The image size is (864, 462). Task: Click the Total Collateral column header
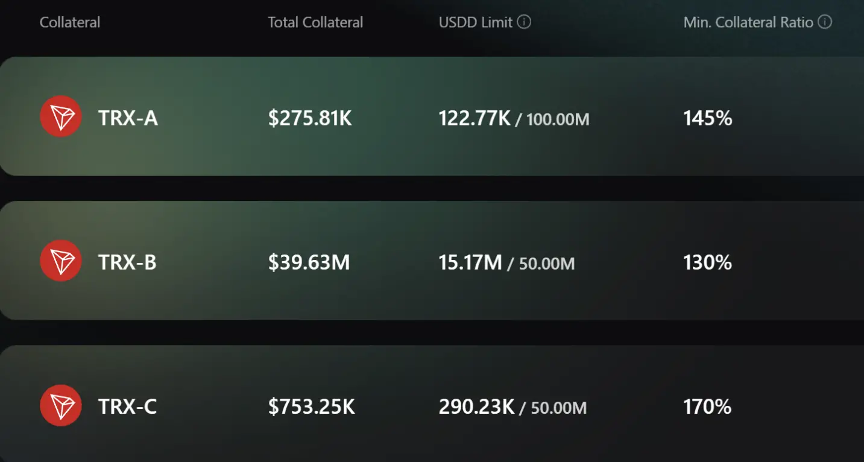pos(315,23)
